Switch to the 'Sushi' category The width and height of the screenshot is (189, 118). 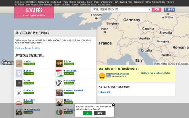(x=60, y=2)
